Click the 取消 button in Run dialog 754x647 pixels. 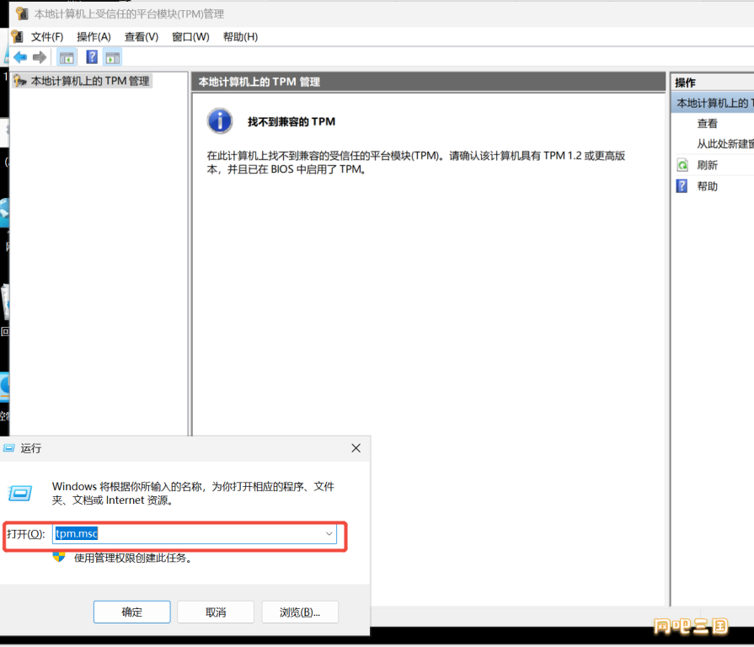(x=216, y=612)
